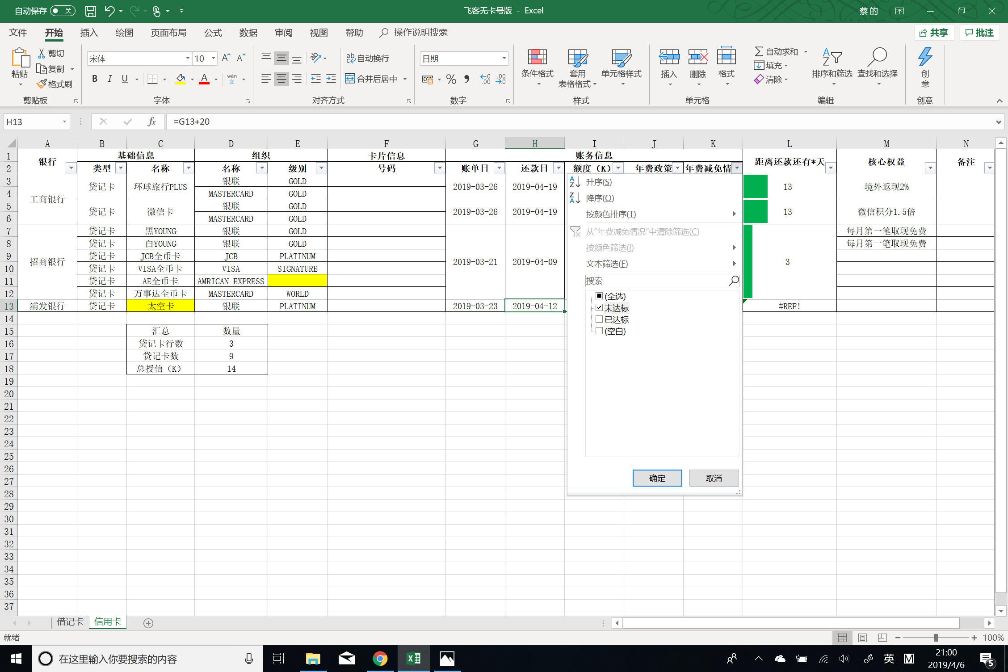The image size is (1008, 672).
Task: Open Format as Table (套用表格格式)
Action: coord(576,68)
